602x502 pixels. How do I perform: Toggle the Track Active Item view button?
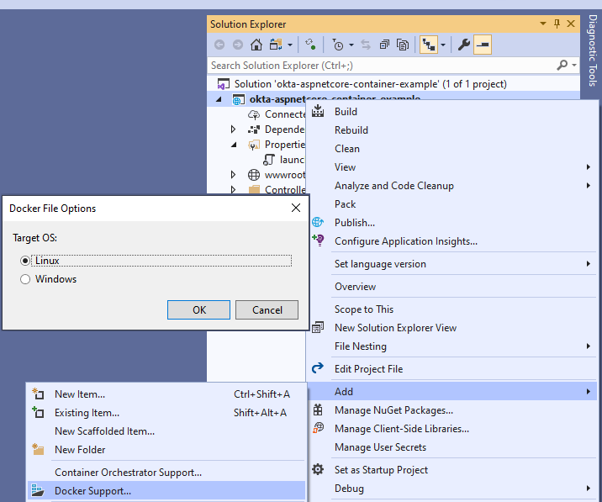pyautogui.click(x=428, y=45)
